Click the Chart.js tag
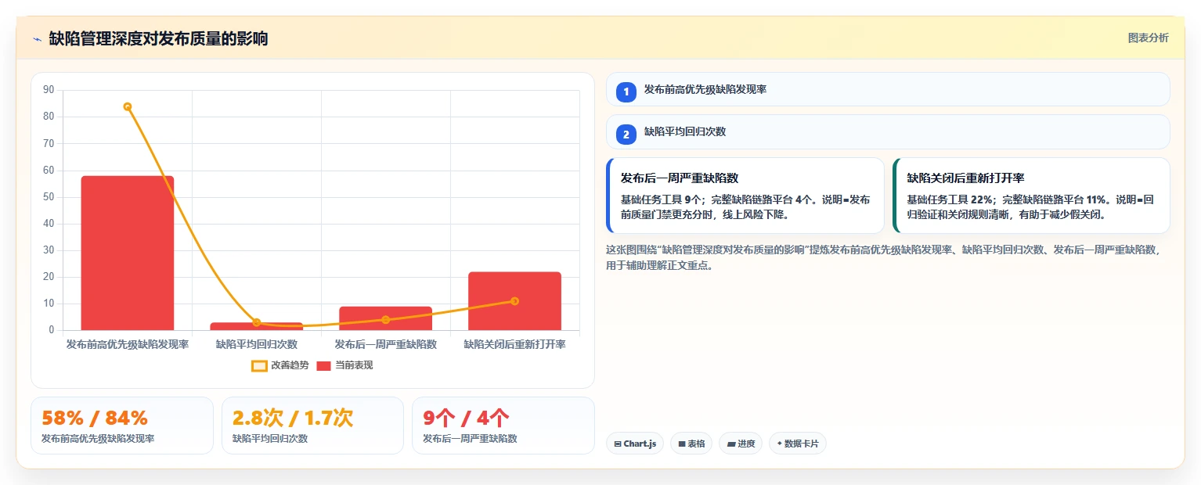The width and height of the screenshot is (1201, 485). click(635, 444)
